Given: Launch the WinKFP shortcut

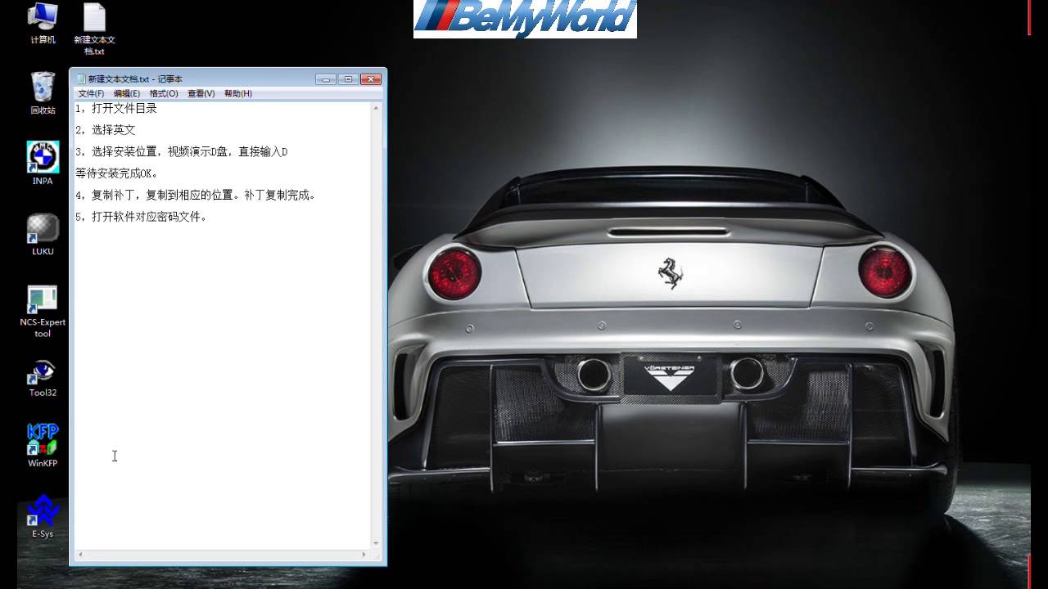Looking at the screenshot, I should (43, 446).
